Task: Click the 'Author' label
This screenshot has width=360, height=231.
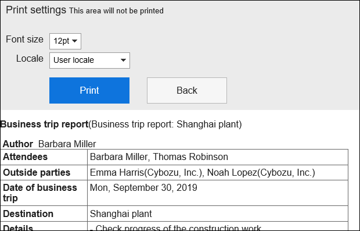Action: 18,144
